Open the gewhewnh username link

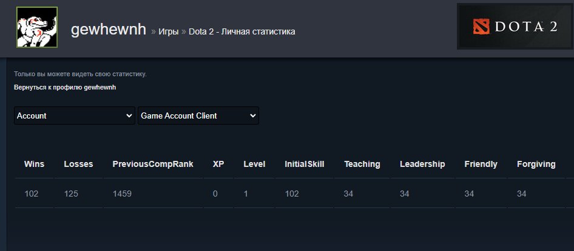[109, 30]
